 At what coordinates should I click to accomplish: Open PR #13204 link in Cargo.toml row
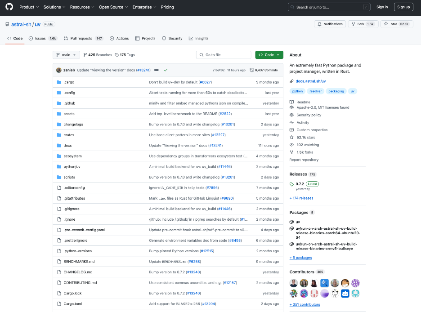(x=209, y=304)
